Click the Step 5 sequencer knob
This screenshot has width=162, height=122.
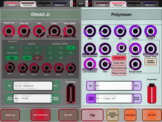tap(59, 68)
